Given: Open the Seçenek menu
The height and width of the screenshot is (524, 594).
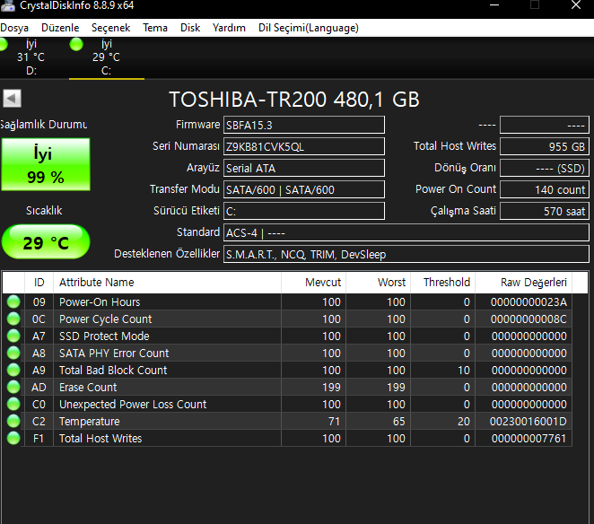Looking at the screenshot, I should (x=110, y=28).
